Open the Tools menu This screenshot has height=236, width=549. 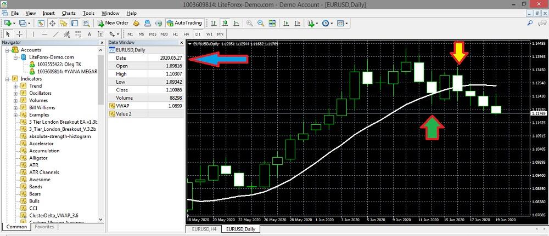click(88, 13)
